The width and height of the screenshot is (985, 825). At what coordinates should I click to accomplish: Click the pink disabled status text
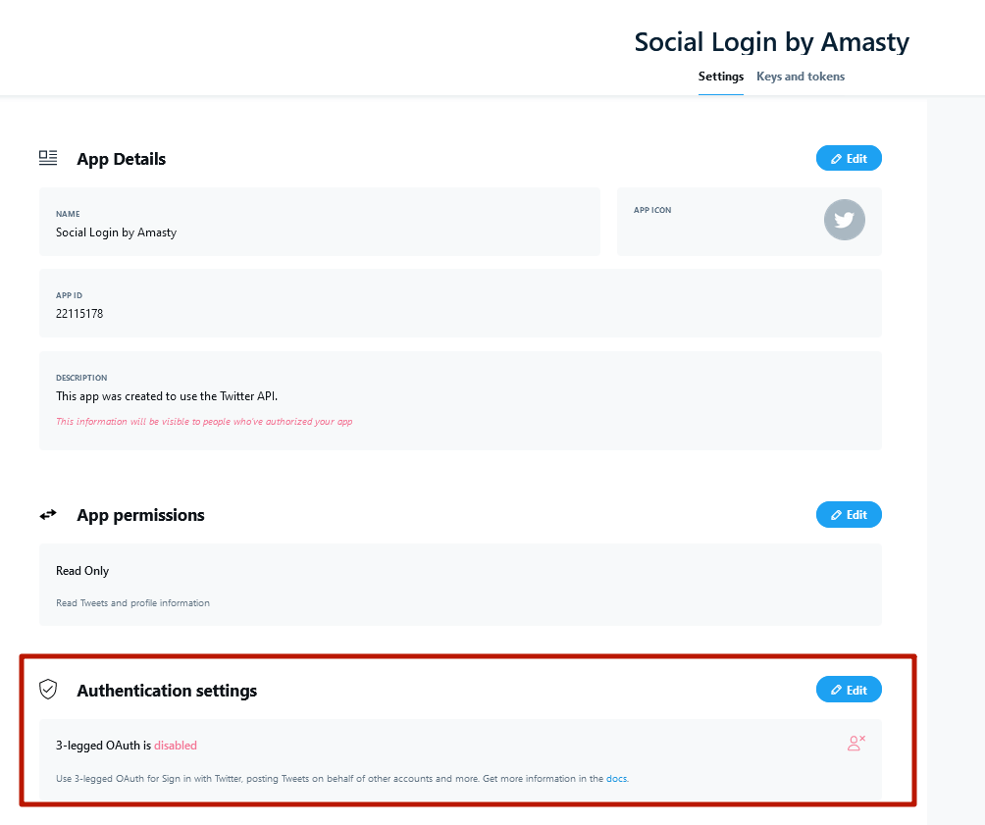coord(176,746)
